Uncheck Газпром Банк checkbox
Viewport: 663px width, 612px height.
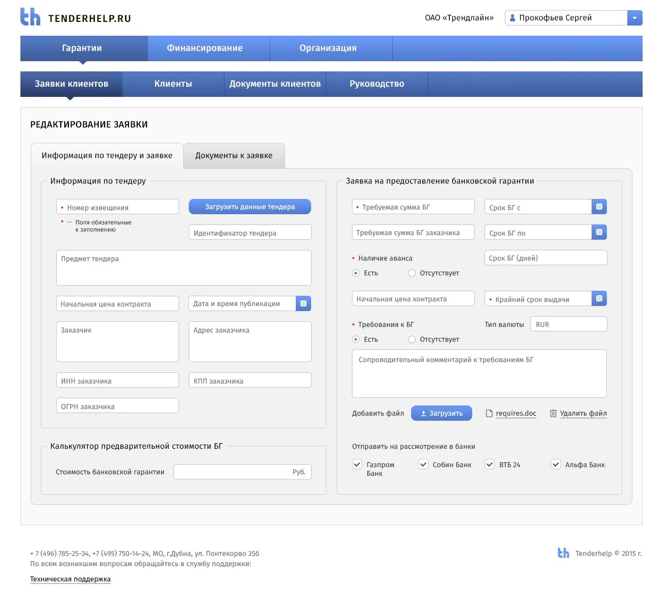coord(357,464)
